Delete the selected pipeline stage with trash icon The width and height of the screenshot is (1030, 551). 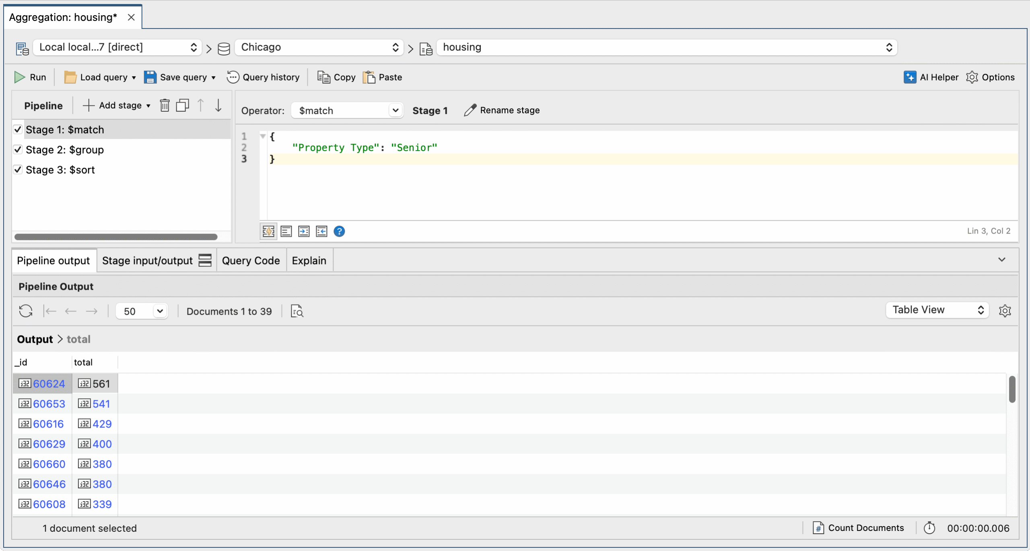coord(165,105)
